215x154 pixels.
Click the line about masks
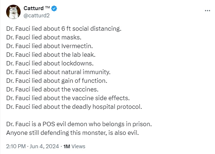(44, 37)
